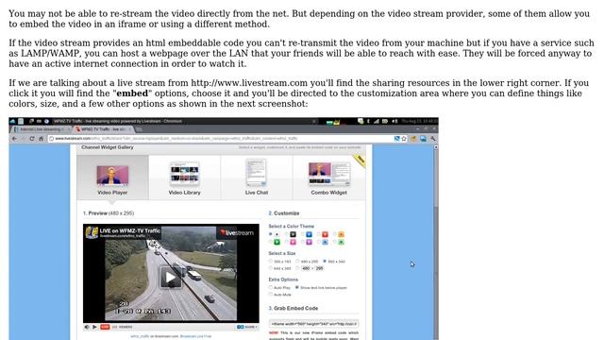Click the browser back arrow
Screen dimensions: 604x340
(x=15, y=139)
